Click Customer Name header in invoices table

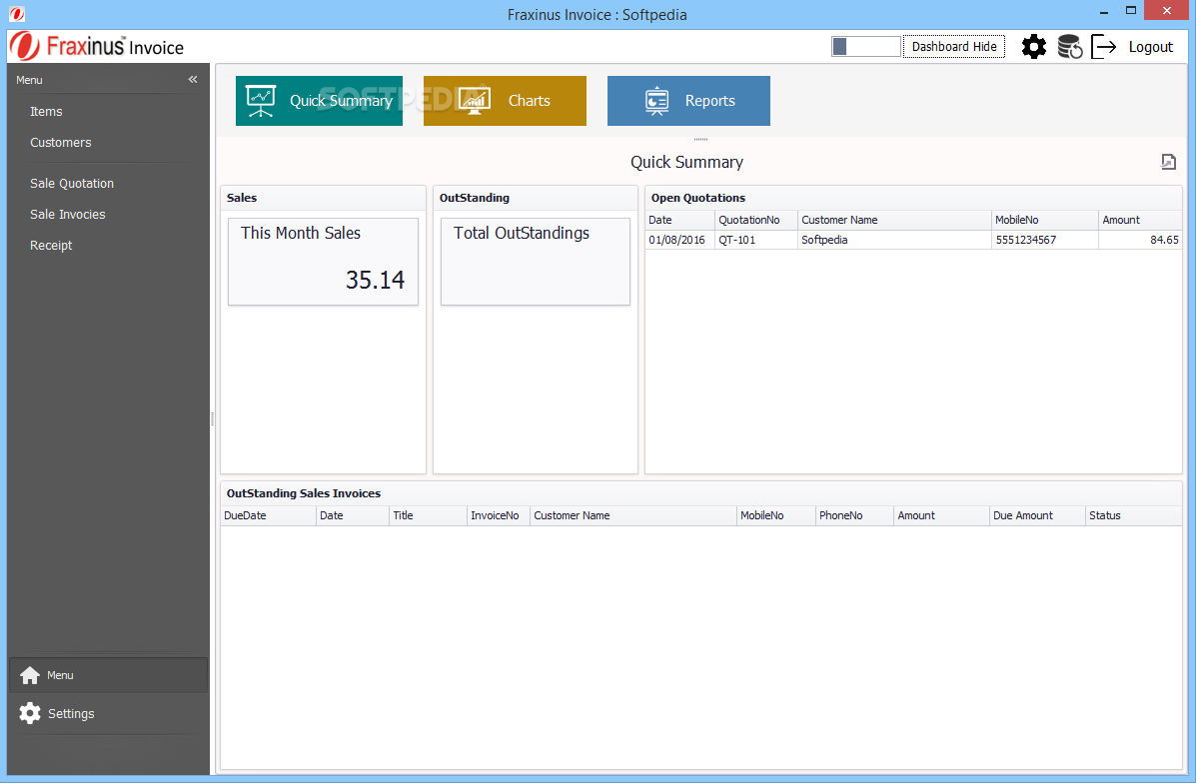click(x=633, y=515)
